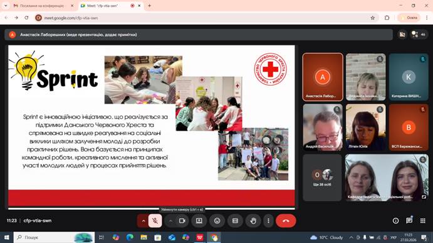
Task: Click the meeting code 'cfp-vtia-swn' text
Action: point(38,221)
